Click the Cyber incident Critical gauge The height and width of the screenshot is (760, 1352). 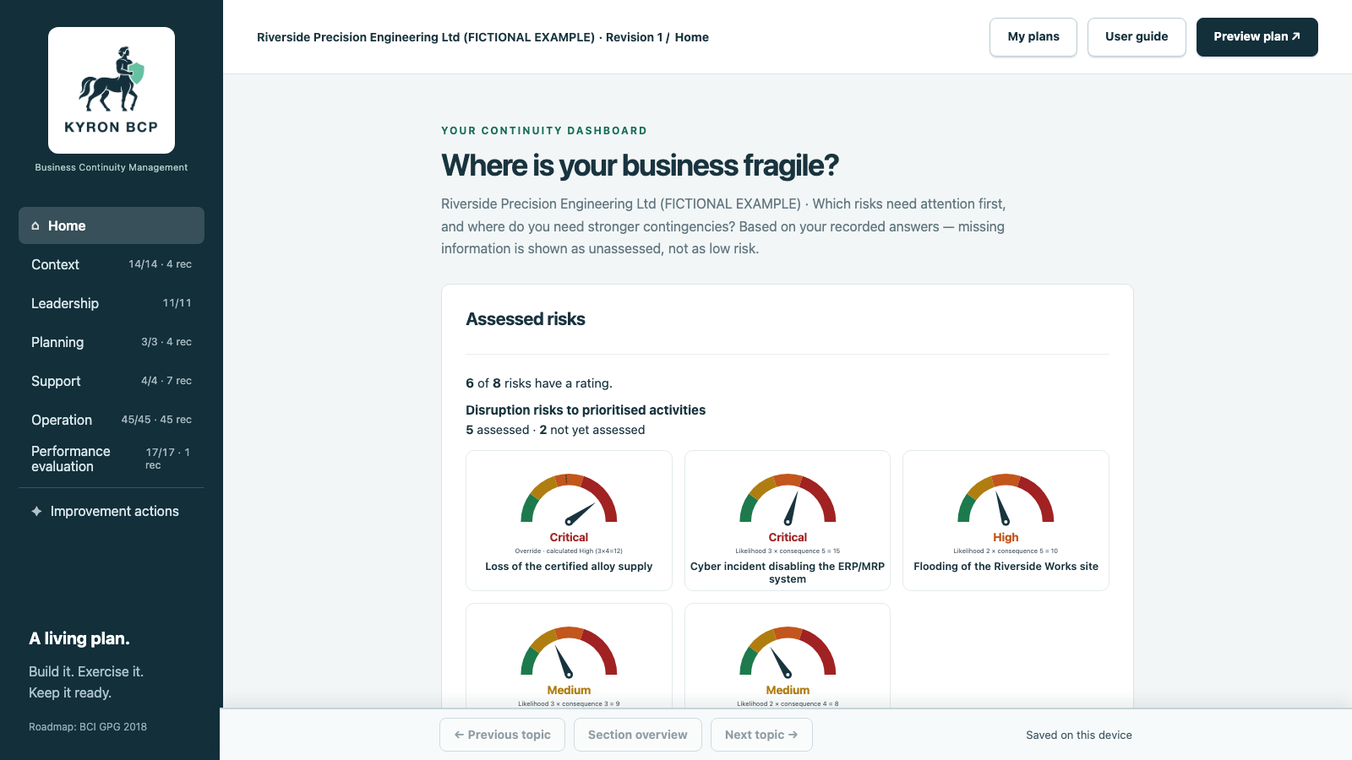click(788, 498)
